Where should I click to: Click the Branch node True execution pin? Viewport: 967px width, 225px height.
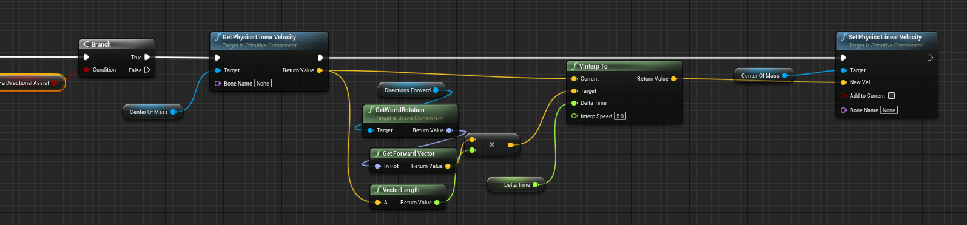pos(147,57)
